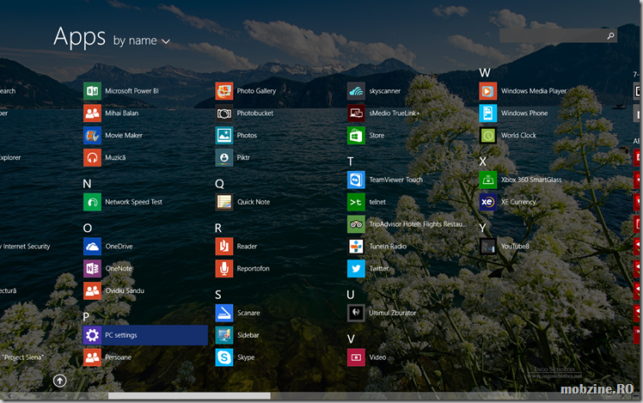
Task: Open the telnet terminal icon
Action: [356, 202]
